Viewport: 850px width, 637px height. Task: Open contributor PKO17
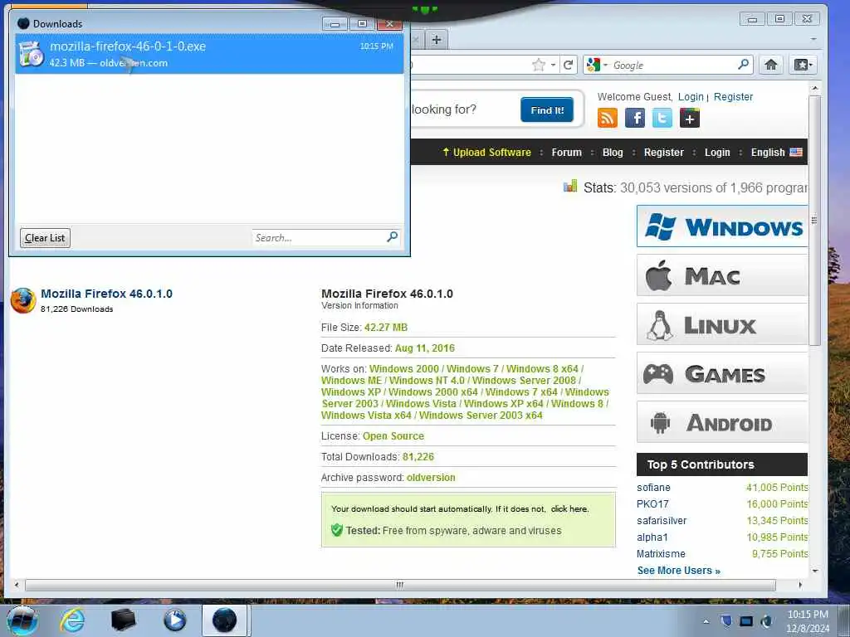(652, 503)
